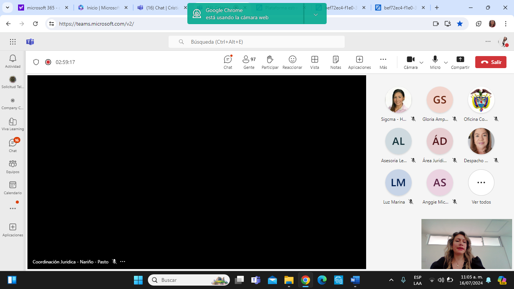Open the Más options menu

click(383, 62)
